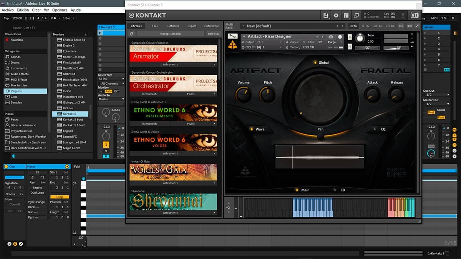Viewport: 461px width, 259px height.
Task: Open Master Out 1/2 dropdown
Action: [436, 104]
